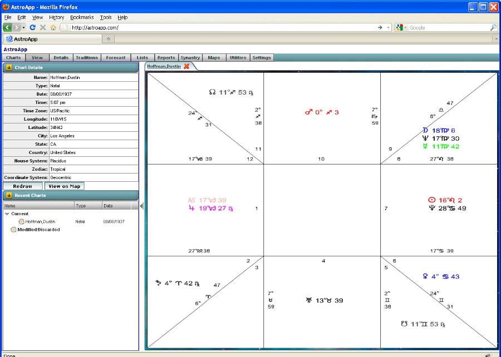Click the View on Map button
The height and width of the screenshot is (357, 501).
[64, 186]
